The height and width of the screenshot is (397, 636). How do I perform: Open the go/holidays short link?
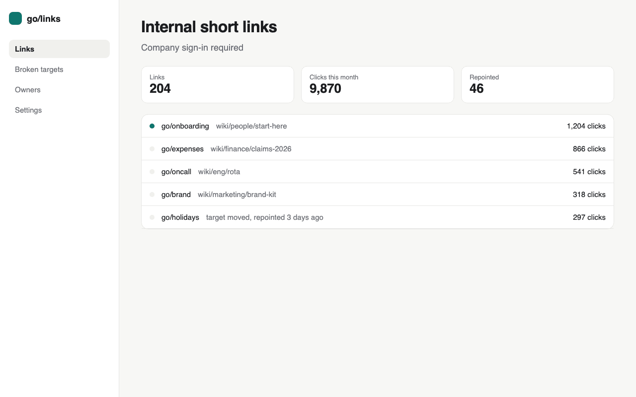[x=180, y=217]
